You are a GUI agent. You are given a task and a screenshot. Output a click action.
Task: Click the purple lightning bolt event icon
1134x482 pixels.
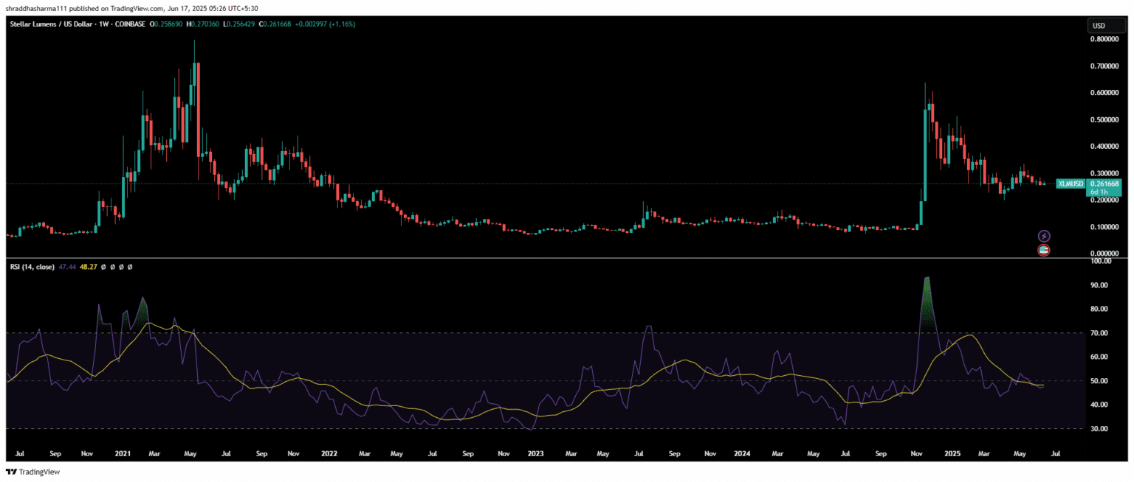[1044, 236]
